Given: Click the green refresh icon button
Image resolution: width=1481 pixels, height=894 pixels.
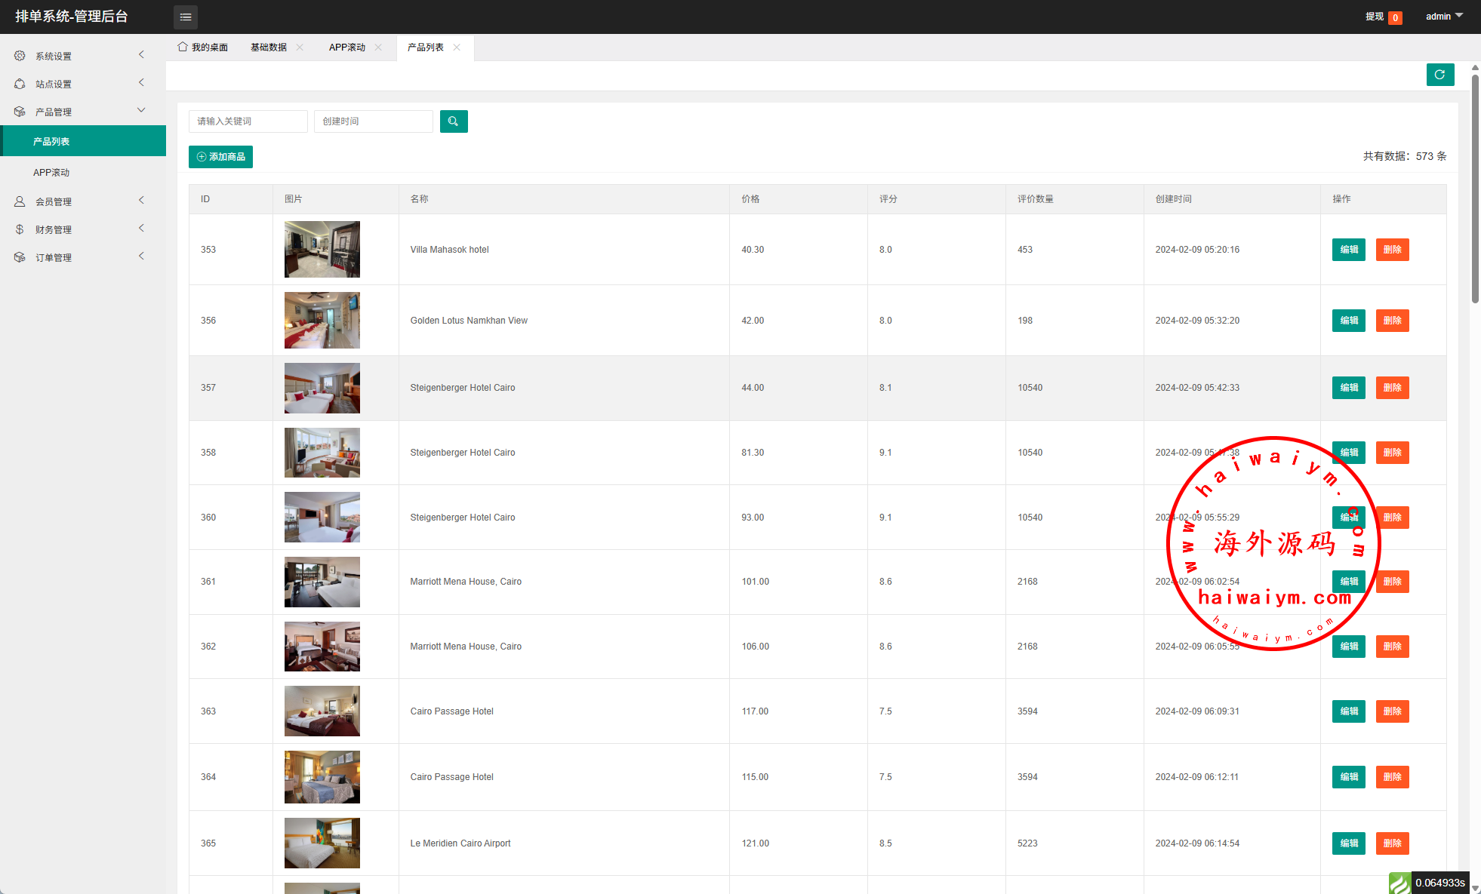Looking at the screenshot, I should (1439, 75).
